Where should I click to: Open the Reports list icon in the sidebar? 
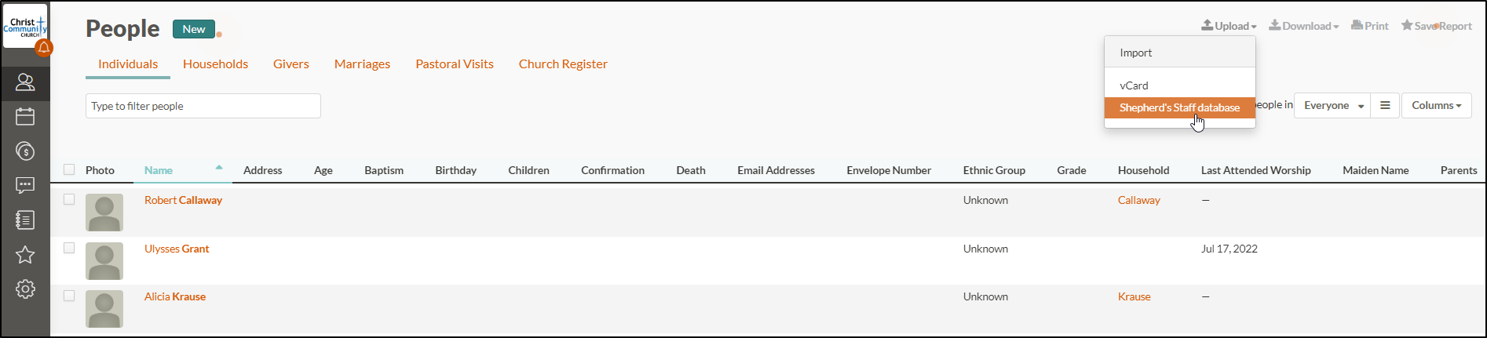click(x=25, y=220)
